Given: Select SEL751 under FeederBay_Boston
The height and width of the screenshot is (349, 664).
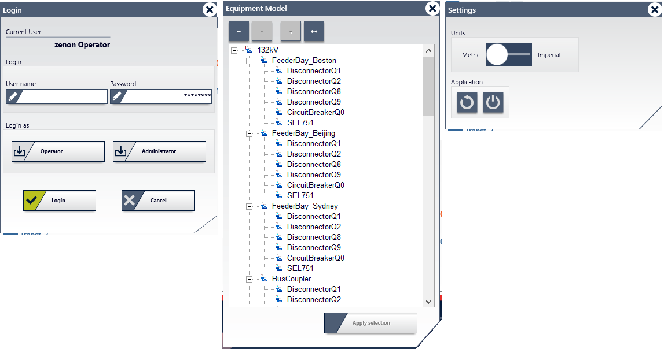Looking at the screenshot, I should (300, 123).
